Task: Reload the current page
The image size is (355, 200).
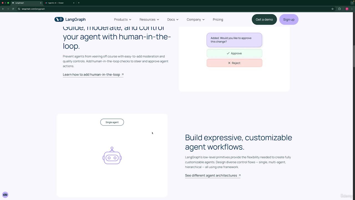Action: click(x=13, y=9)
